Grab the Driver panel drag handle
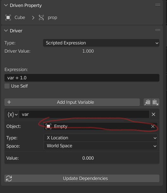Screen dimensions: 167x193 click(158, 30)
